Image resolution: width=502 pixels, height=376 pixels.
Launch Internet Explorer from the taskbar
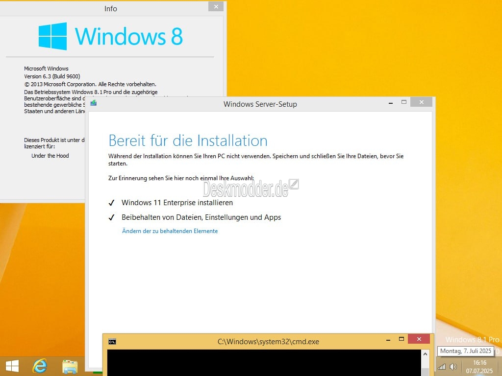click(40, 366)
